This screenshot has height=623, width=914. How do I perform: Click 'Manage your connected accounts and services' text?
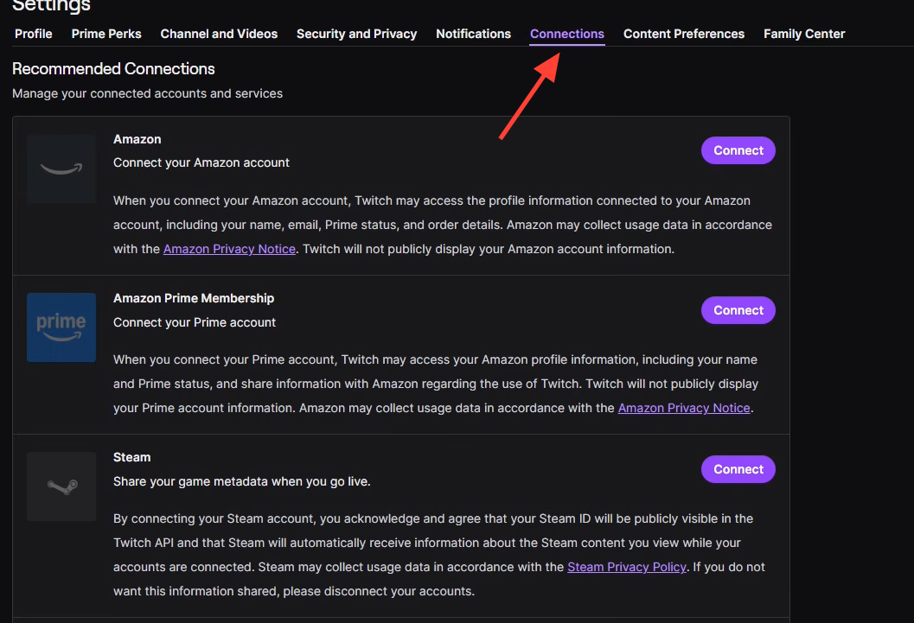click(148, 93)
